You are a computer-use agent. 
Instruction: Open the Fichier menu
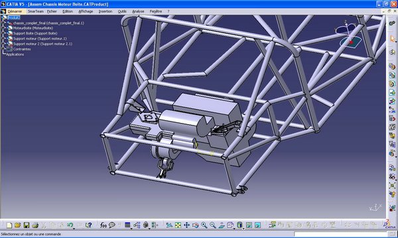(x=52, y=11)
